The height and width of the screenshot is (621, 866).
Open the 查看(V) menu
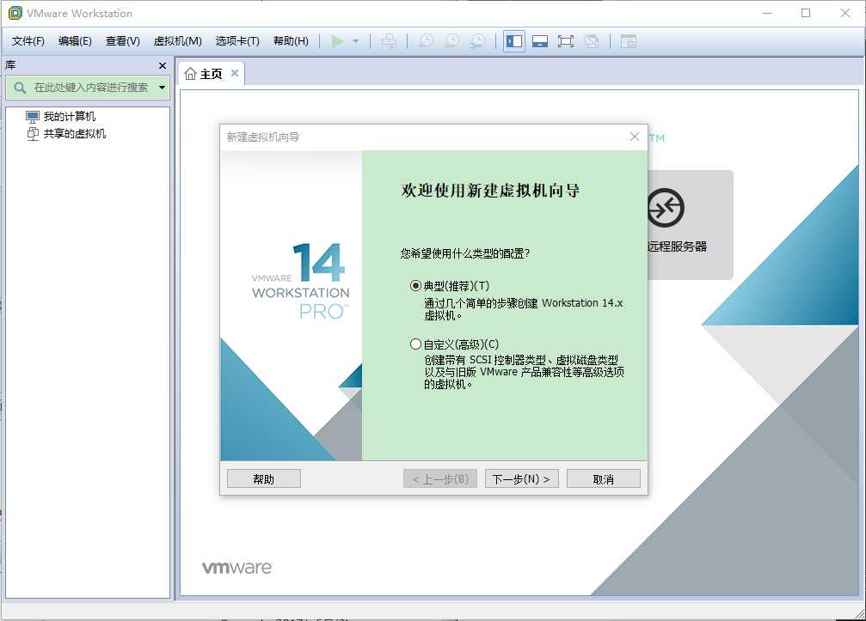point(123,41)
